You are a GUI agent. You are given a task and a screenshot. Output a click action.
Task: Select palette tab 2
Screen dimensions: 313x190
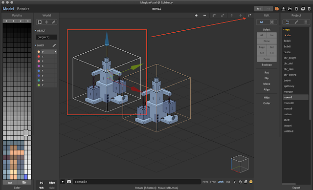tap(21, 21)
